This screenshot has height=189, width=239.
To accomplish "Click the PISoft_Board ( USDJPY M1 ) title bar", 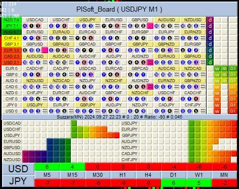I will pyautogui.click(x=119, y=9).
